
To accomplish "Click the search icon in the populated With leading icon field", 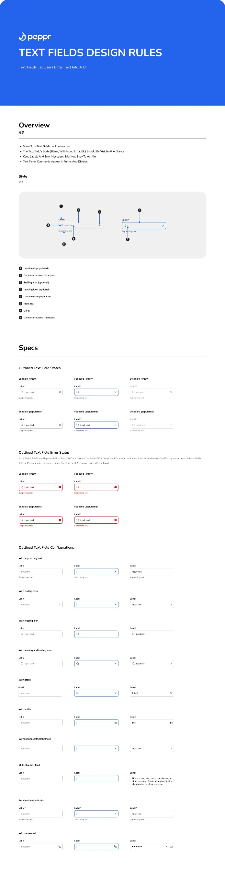I will tap(133, 634).
